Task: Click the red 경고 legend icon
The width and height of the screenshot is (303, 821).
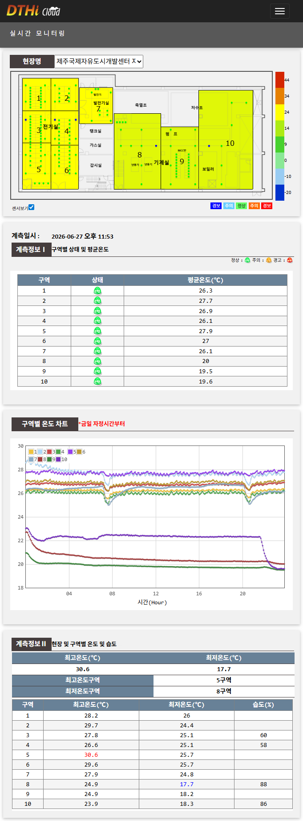Action: [x=290, y=260]
